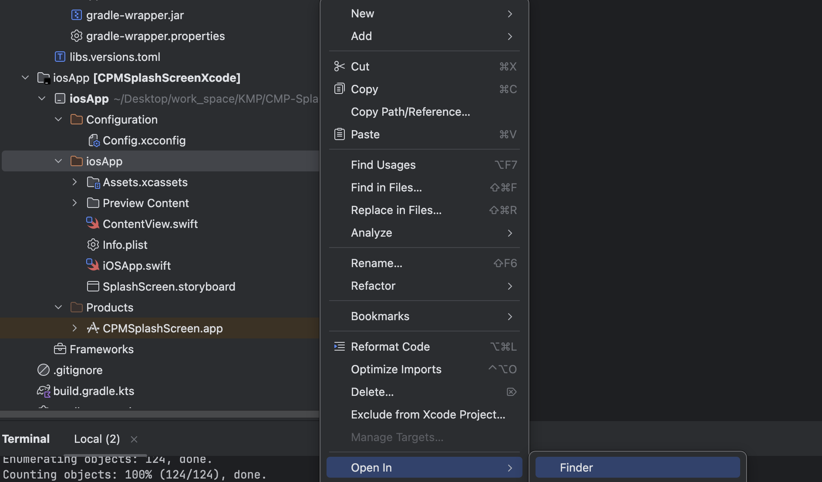Click the Frameworks toolbox icon
This screenshot has height=482, width=822.
point(60,349)
